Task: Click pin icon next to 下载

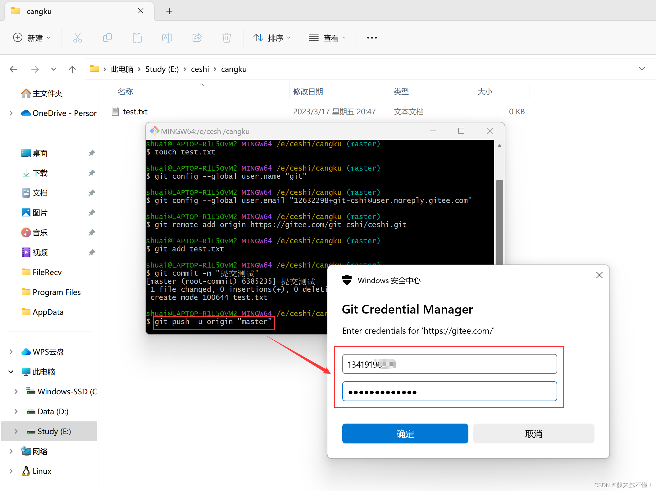Action: pyautogui.click(x=92, y=173)
